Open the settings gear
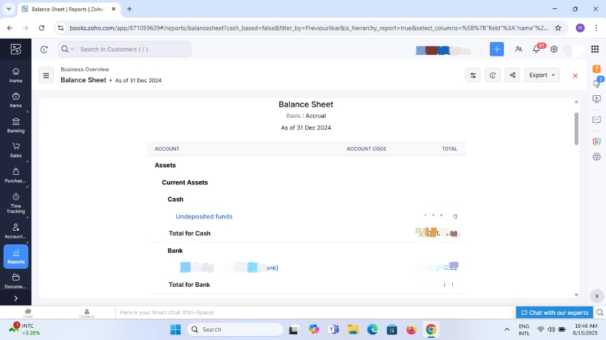 point(554,49)
